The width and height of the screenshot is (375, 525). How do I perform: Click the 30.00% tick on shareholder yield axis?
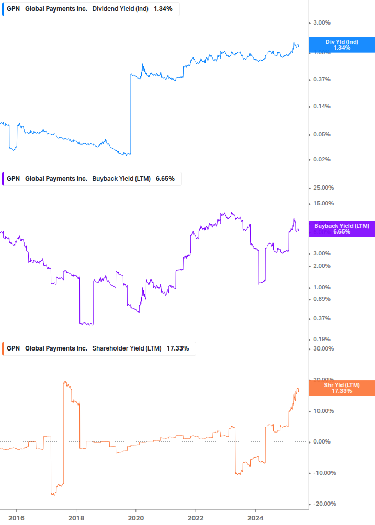[x=323, y=348]
